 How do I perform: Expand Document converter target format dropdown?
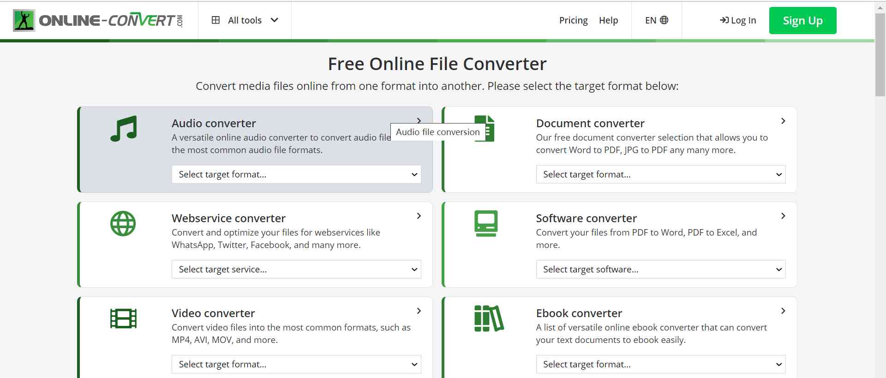coord(660,174)
